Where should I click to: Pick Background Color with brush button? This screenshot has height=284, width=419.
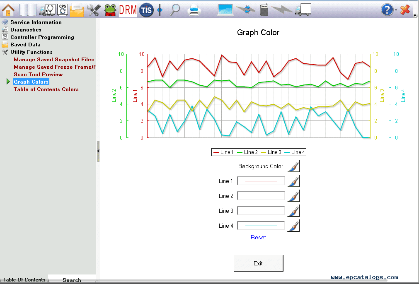pos(293,166)
